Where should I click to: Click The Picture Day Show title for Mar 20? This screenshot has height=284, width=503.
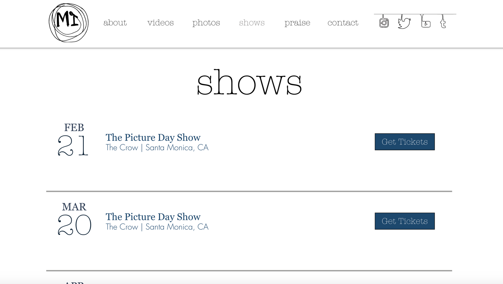(x=153, y=217)
